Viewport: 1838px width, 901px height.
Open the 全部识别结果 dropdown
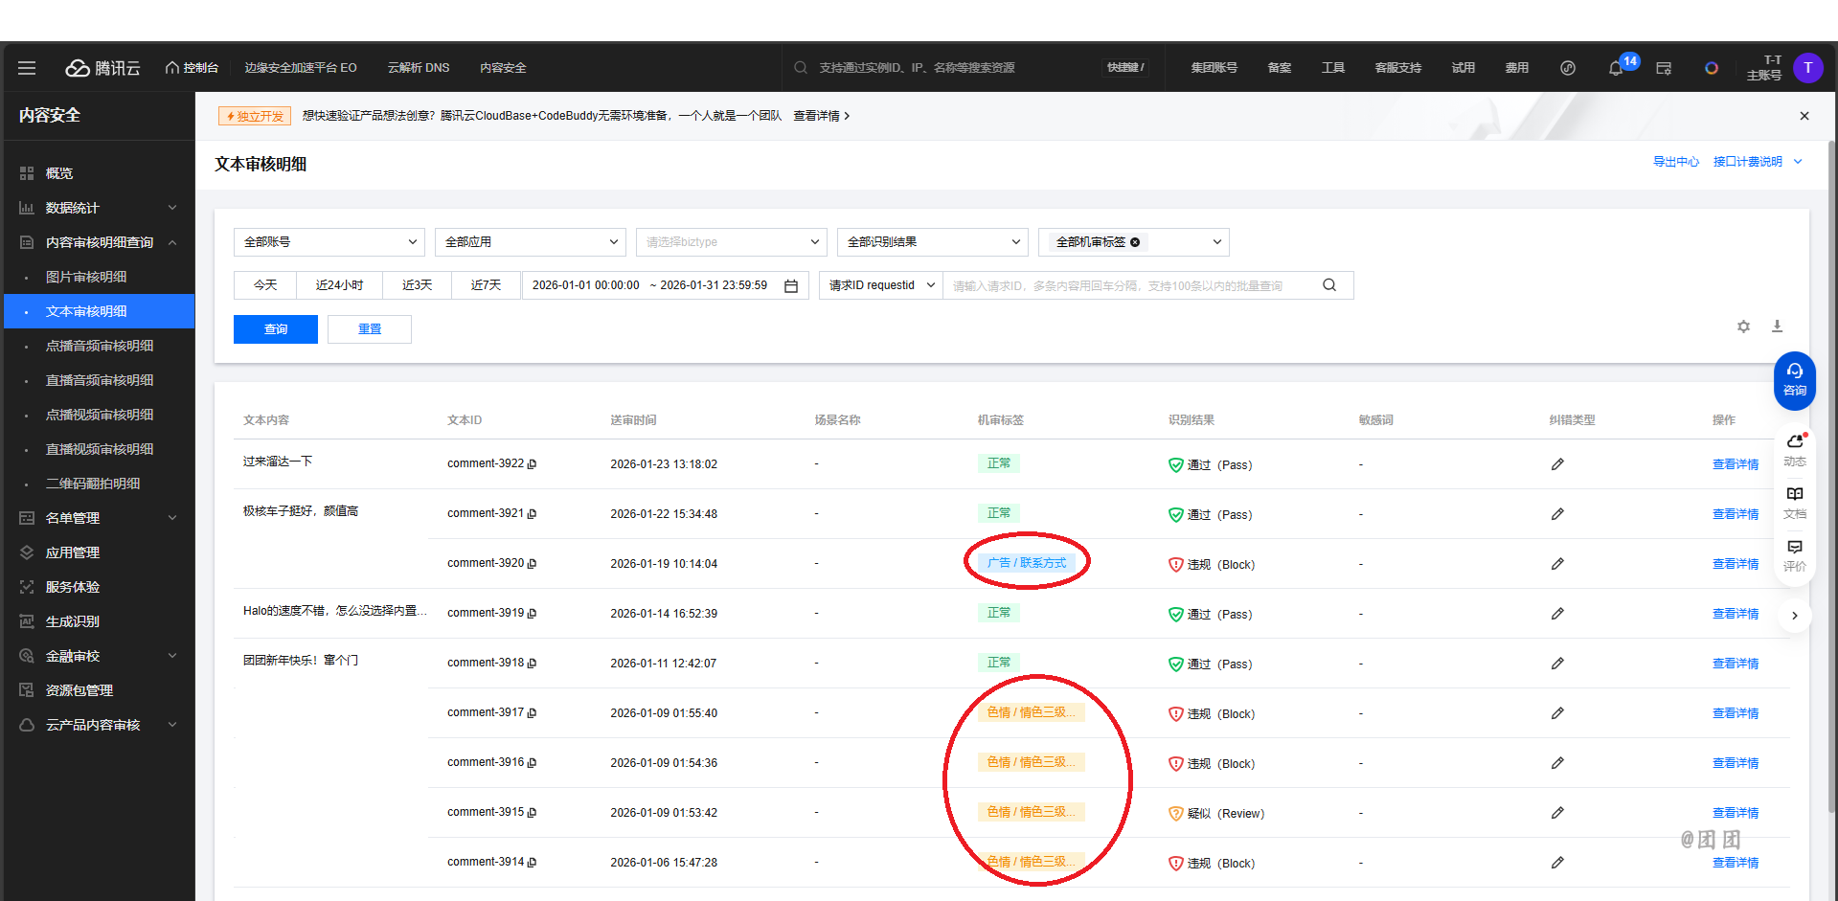click(x=932, y=242)
